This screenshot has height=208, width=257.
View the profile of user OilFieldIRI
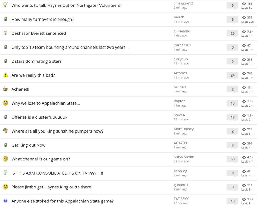182,31
